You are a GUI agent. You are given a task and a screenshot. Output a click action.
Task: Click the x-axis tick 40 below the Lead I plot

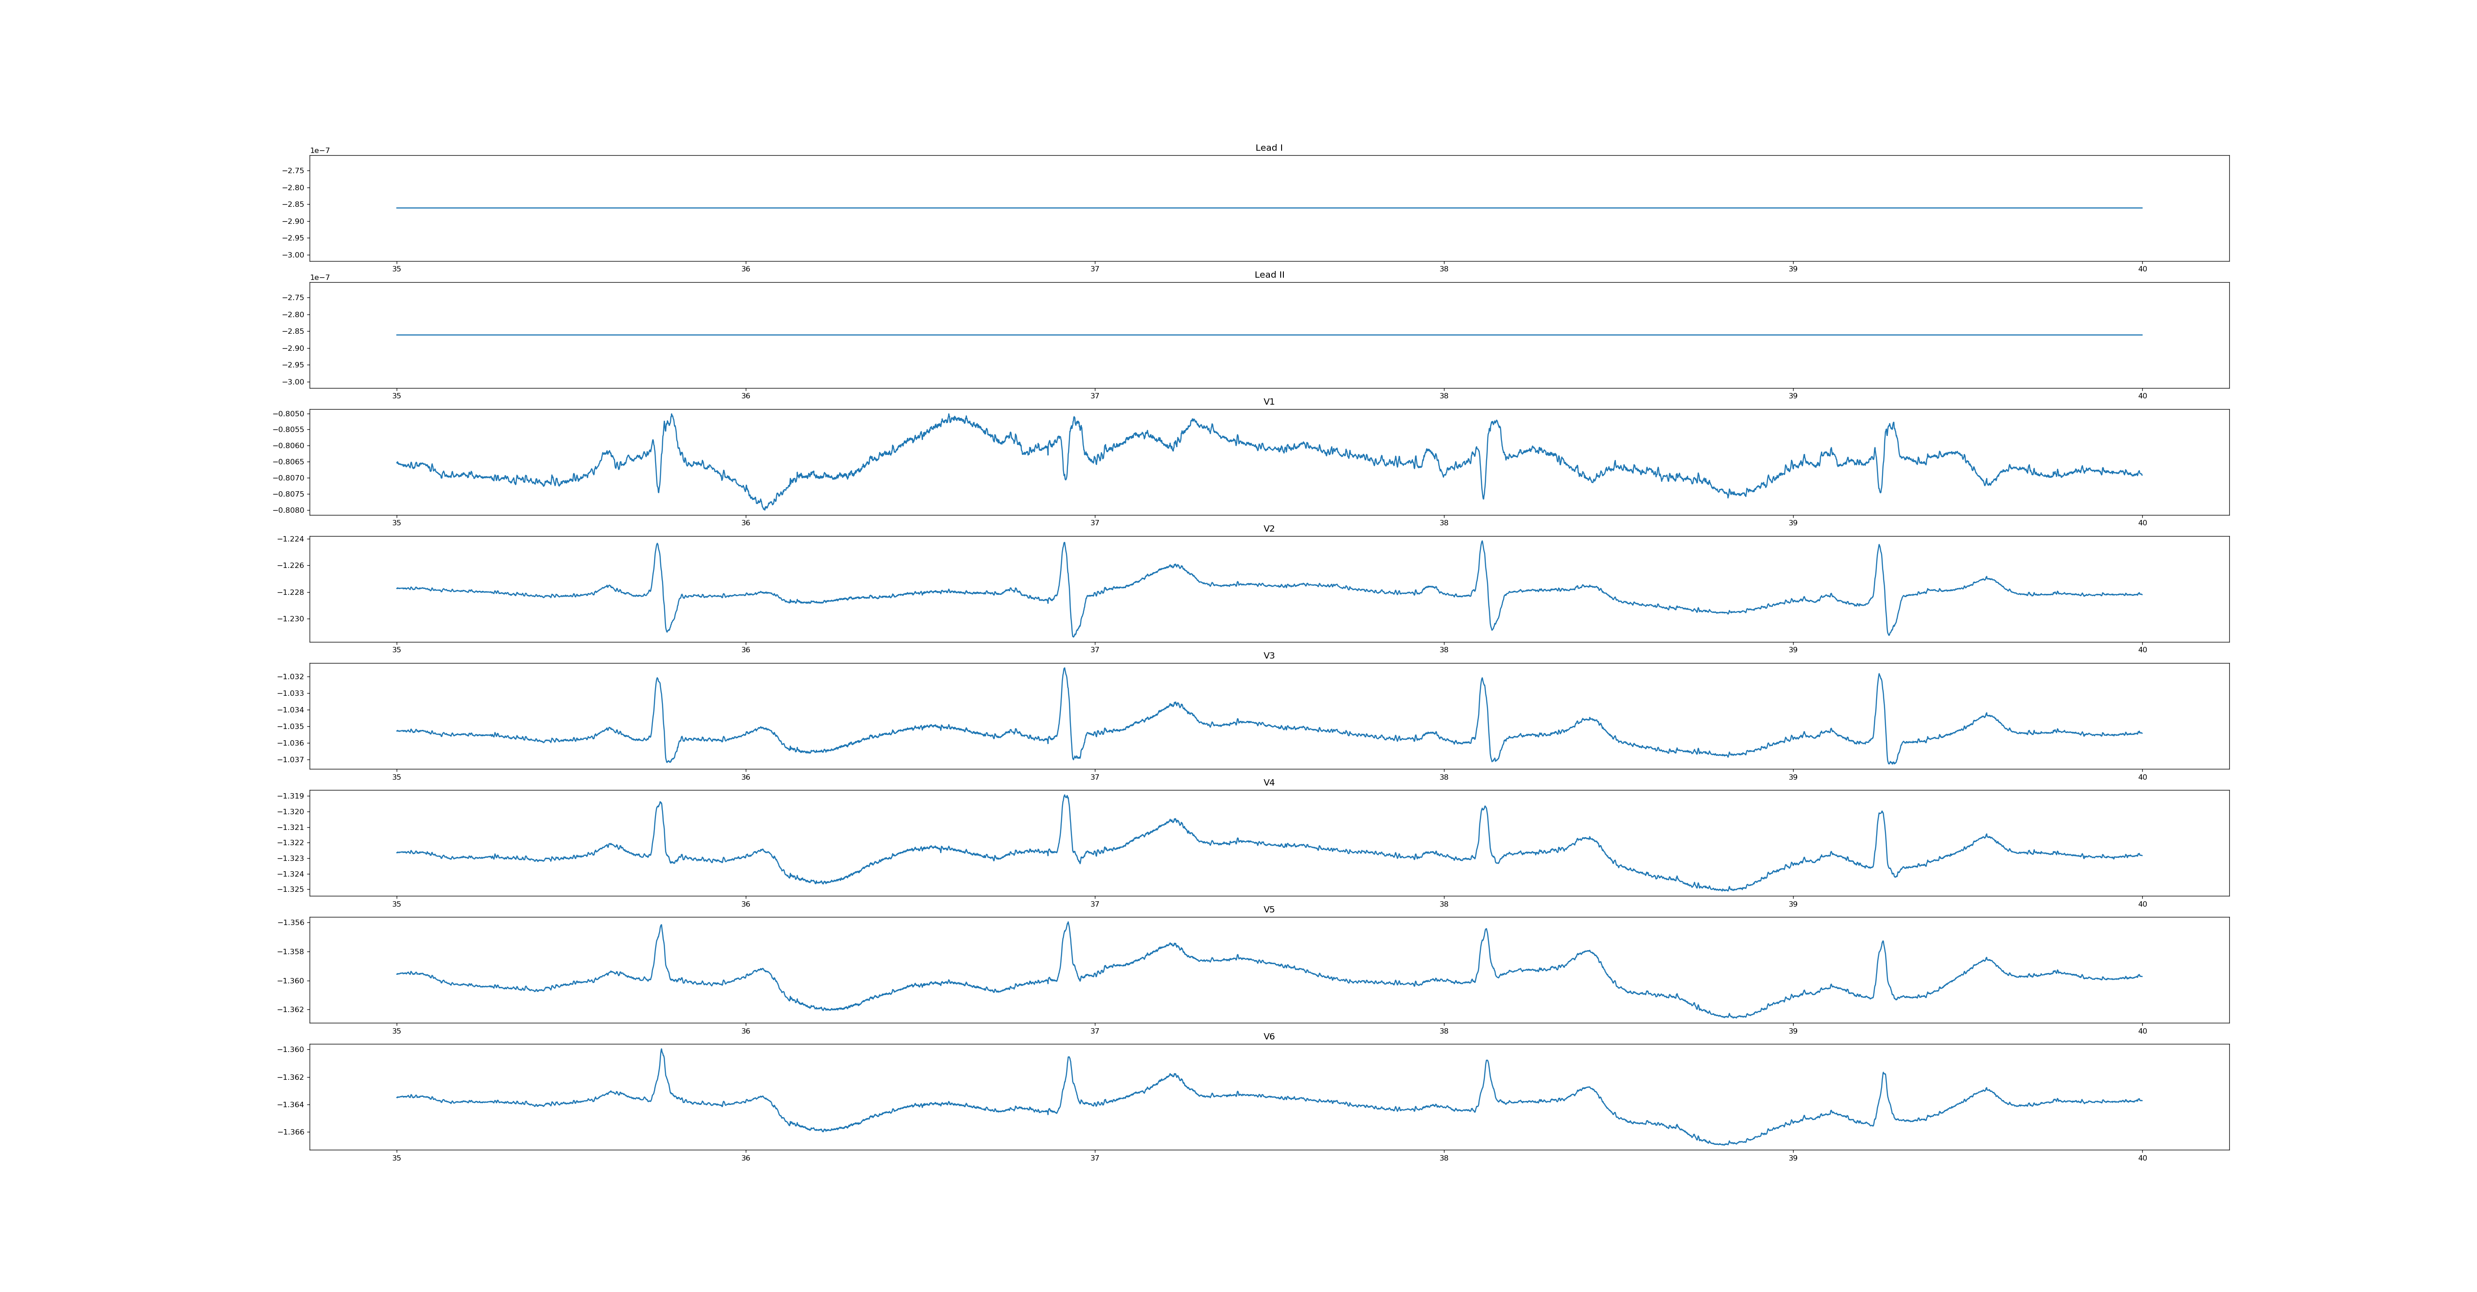pyautogui.click(x=2141, y=269)
